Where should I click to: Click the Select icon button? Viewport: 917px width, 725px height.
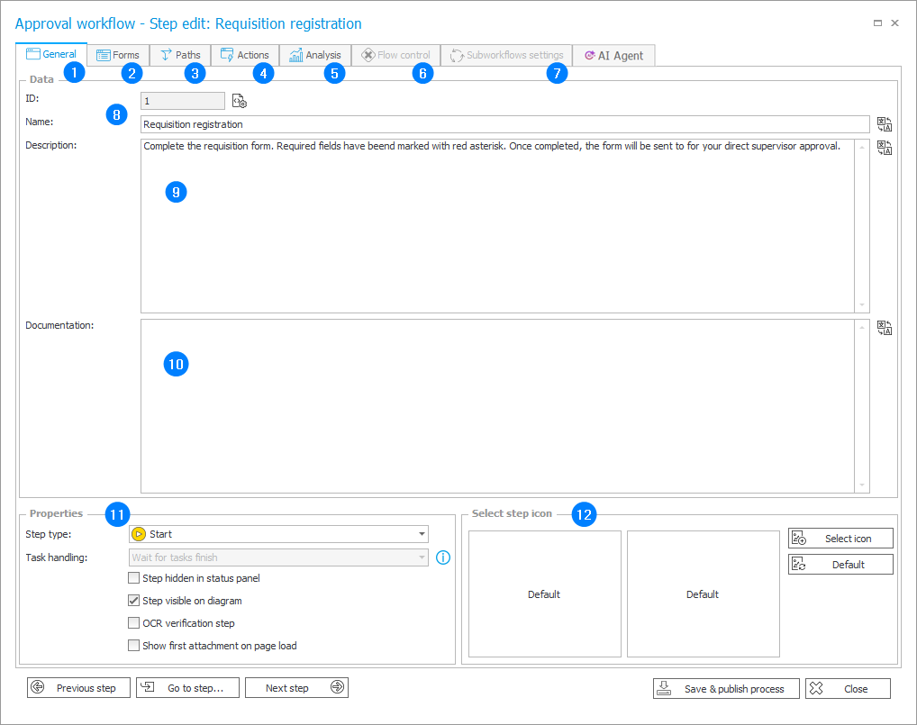(x=840, y=539)
